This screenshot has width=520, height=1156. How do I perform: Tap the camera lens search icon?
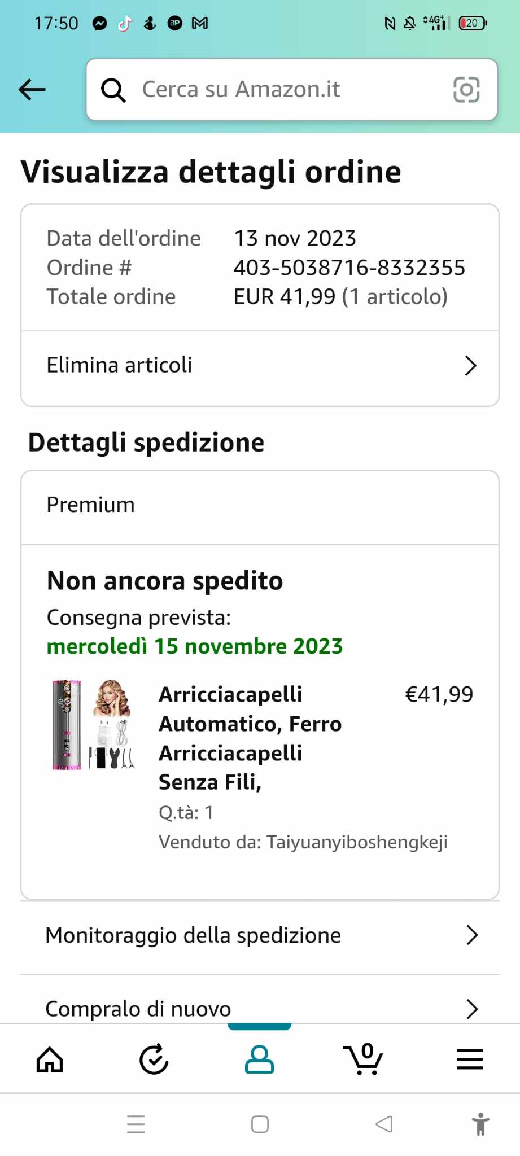pos(466,89)
